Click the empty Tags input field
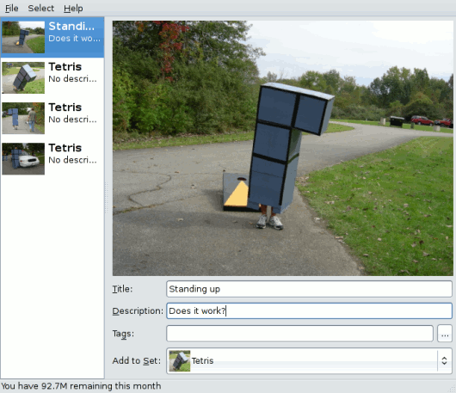The image size is (456, 393). pyautogui.click(x=299, y=334)
